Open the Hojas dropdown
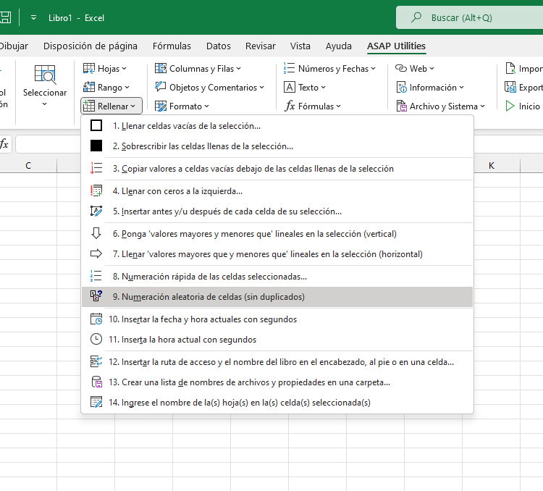The image size is (543, 491). pyautogui.click(x=105, y=69)
